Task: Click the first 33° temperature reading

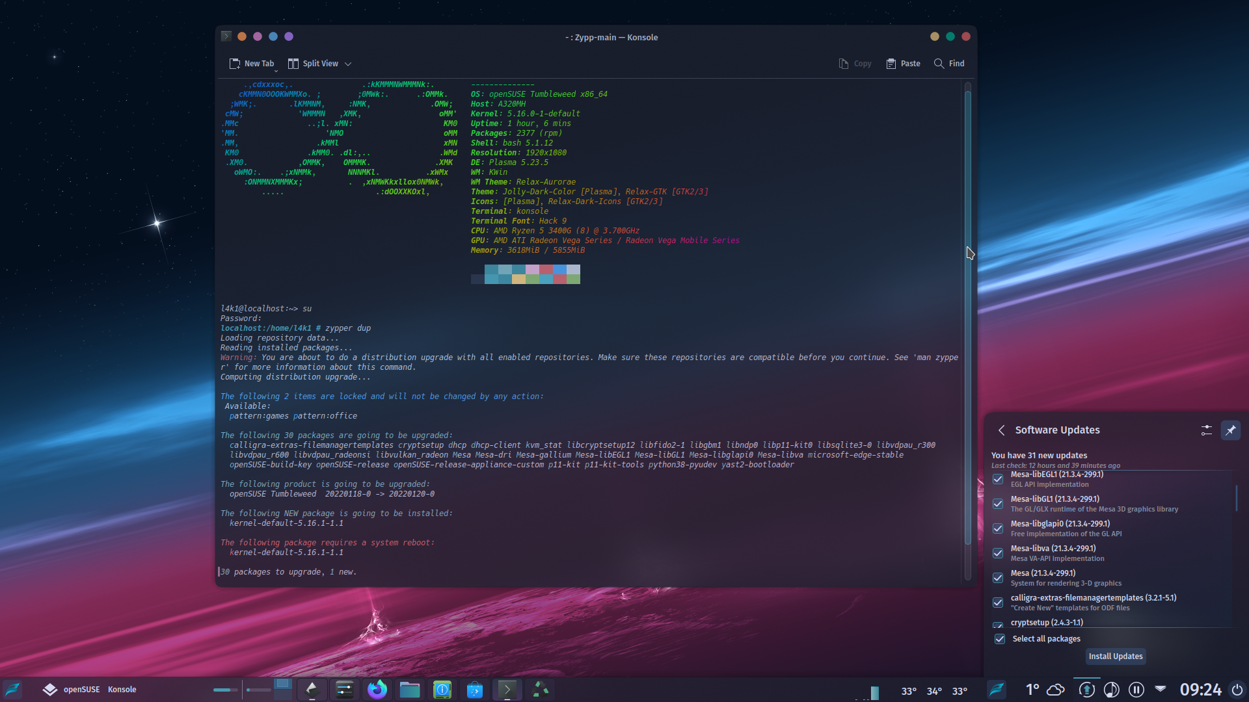Action: click(909, 691)
